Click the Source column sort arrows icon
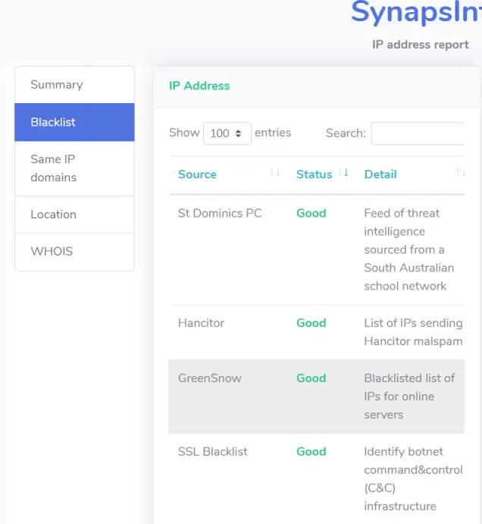This screenshot has height=524, width=482. point(275,174)
